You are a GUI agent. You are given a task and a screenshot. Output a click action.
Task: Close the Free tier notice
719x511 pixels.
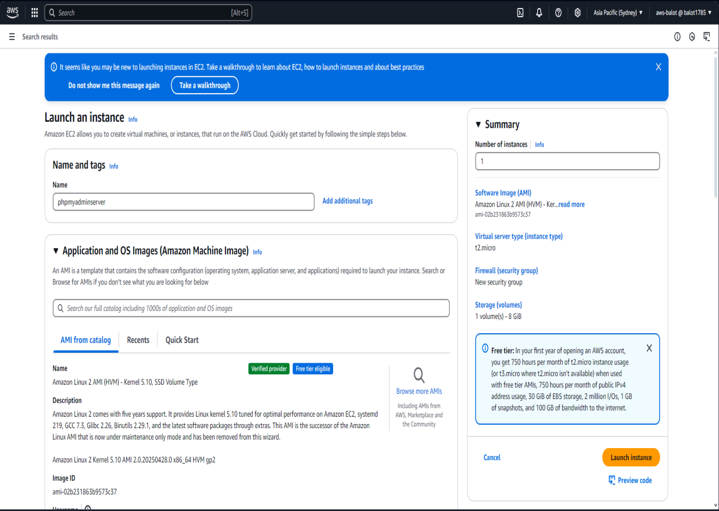click(649, 348)
